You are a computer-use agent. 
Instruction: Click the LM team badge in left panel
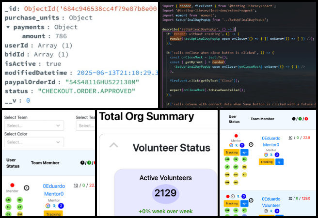pos(8,200)
